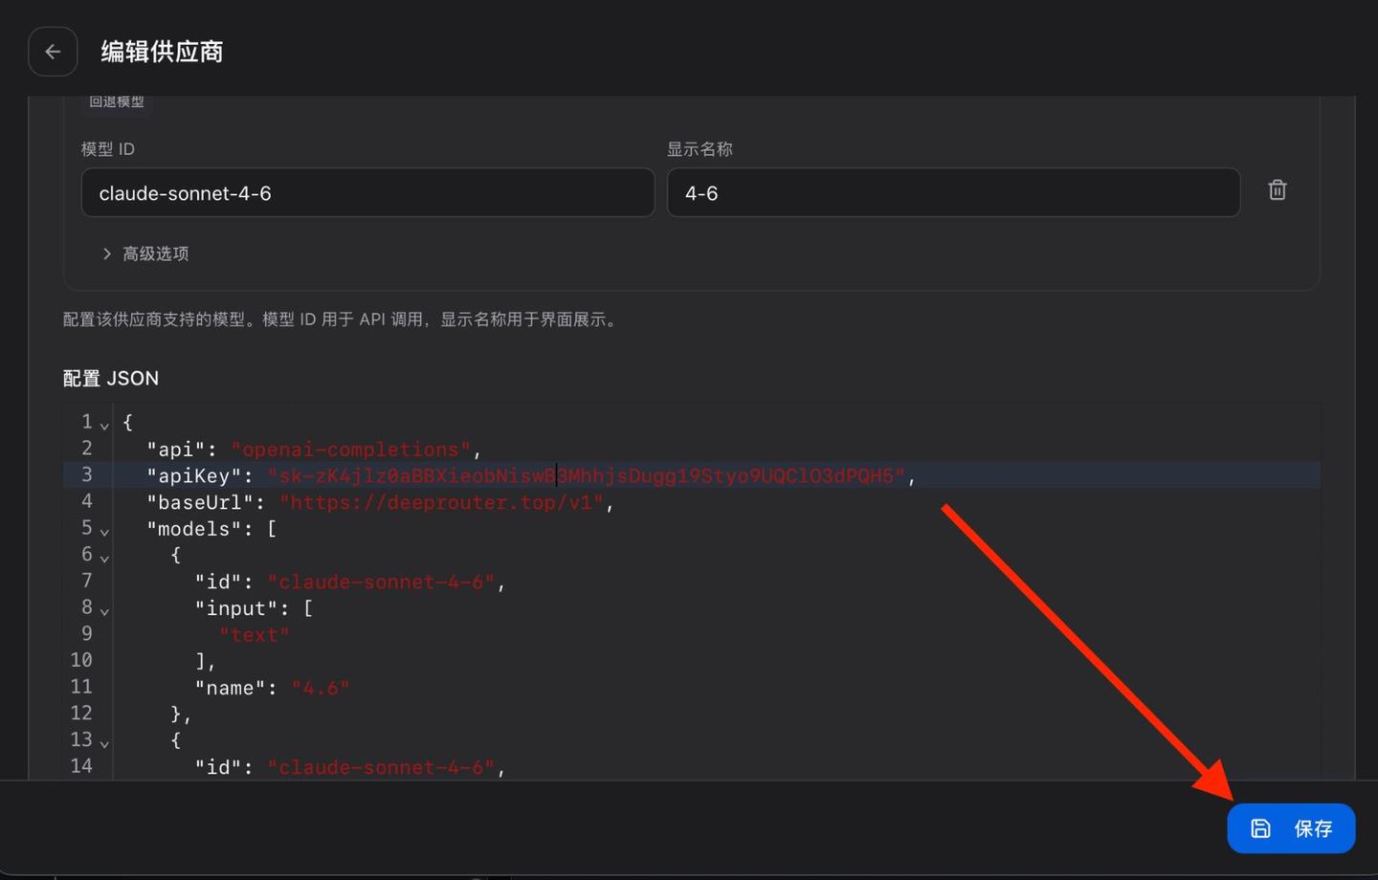
Task: Edit the 模型 ID input field
Action: point(367,192)
